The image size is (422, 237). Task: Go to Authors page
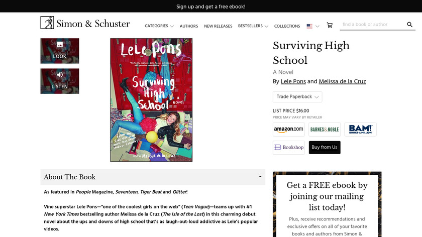tap(189, 26)
